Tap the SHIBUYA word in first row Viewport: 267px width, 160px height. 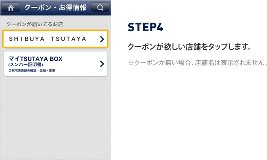[x=27, y=39]
